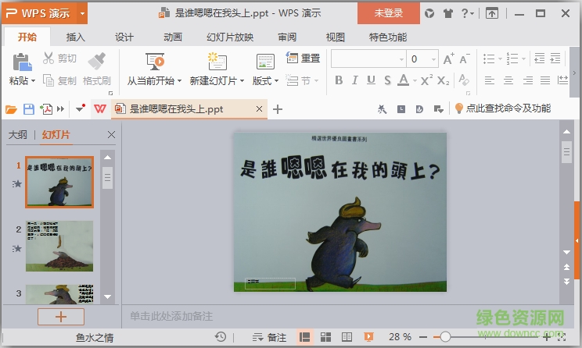The height and width of the screenshot is (348, 582).
Task: Select the Format Painter (格式刷) tool
Action: pos(97,62)
